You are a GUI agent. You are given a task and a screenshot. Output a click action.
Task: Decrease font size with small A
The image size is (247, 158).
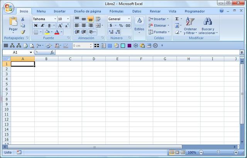tap(67, 25)
